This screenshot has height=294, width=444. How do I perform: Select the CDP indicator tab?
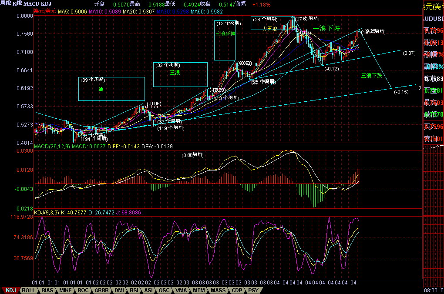tap(237, 291)
